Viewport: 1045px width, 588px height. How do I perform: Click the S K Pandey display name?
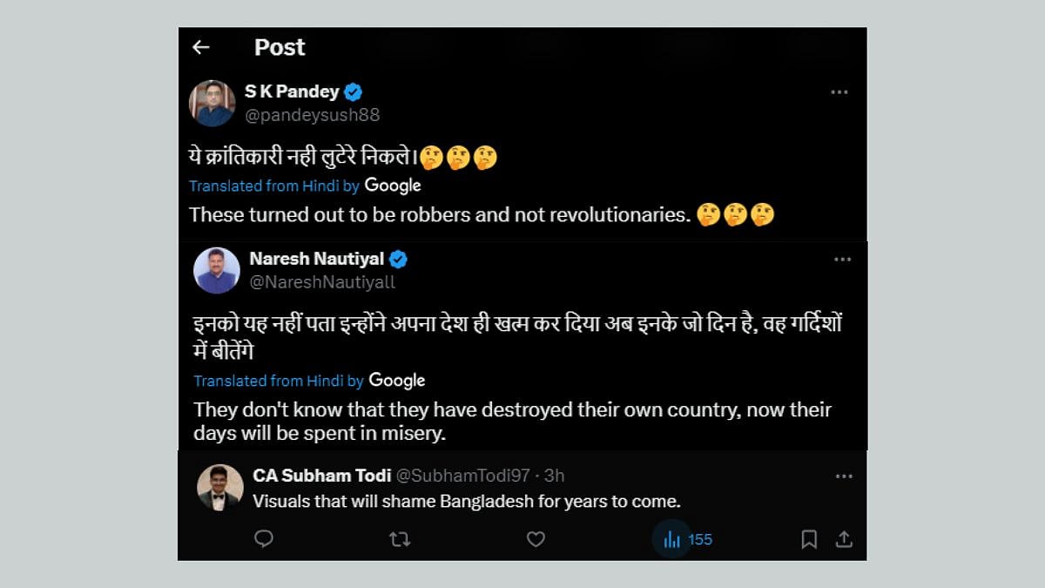292,91
